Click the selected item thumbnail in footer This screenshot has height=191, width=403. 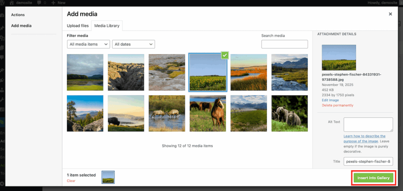point(108,177)
